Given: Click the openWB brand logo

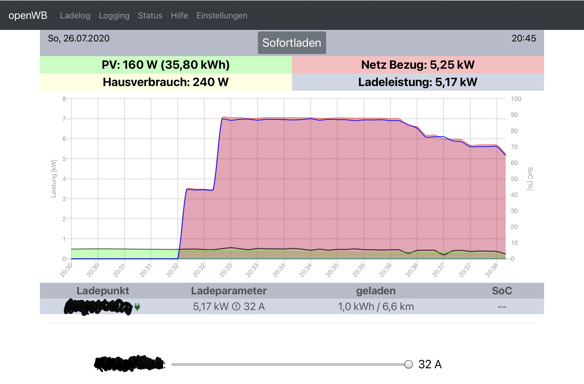Looking at the screenshot, I should (x=28, y=15).
